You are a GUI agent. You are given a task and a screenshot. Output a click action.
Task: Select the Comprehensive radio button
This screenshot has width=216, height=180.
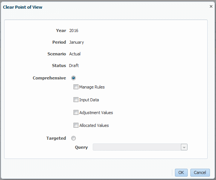point(74,78)
